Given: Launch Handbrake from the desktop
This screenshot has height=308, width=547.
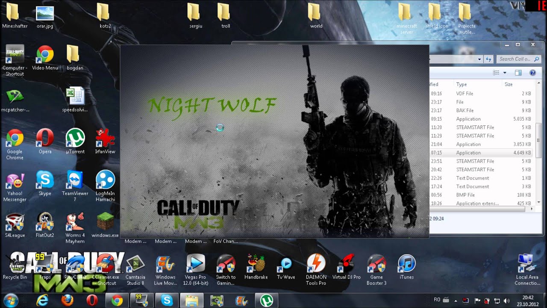Looking at the screenshot, I should 256,267.
